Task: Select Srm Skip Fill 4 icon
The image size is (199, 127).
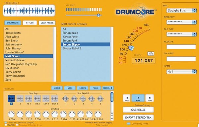Action: (92, 98)
